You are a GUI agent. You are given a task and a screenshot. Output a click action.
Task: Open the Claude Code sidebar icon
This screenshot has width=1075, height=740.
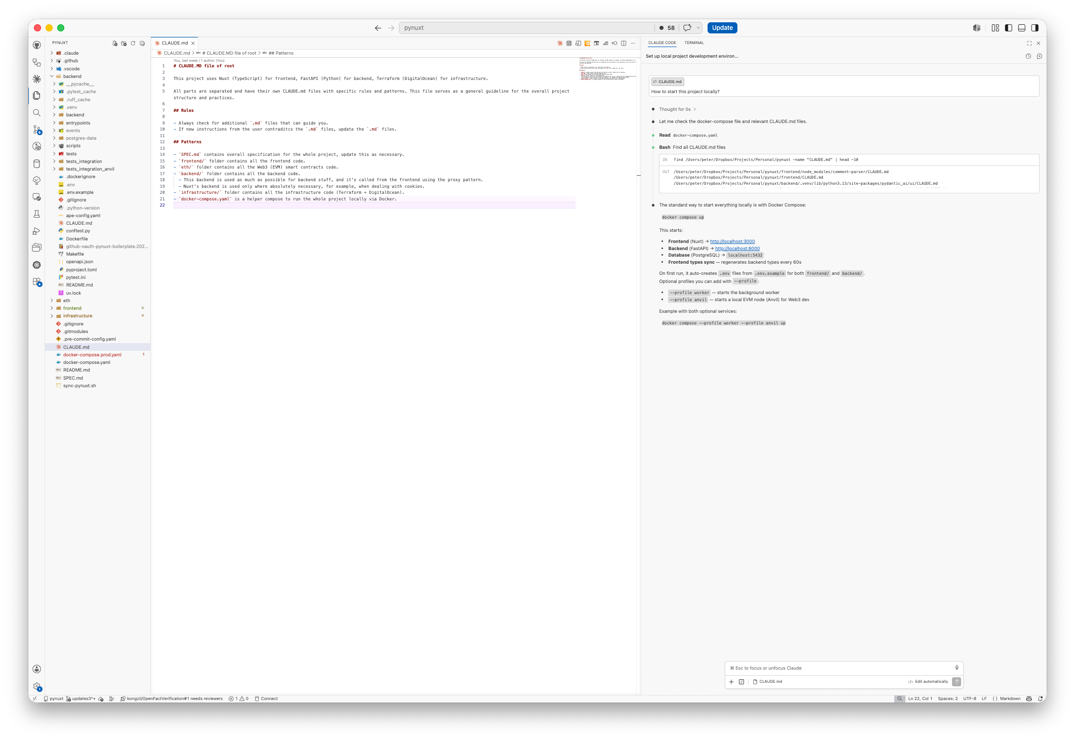pyautogui.click(x=37, y=79)
